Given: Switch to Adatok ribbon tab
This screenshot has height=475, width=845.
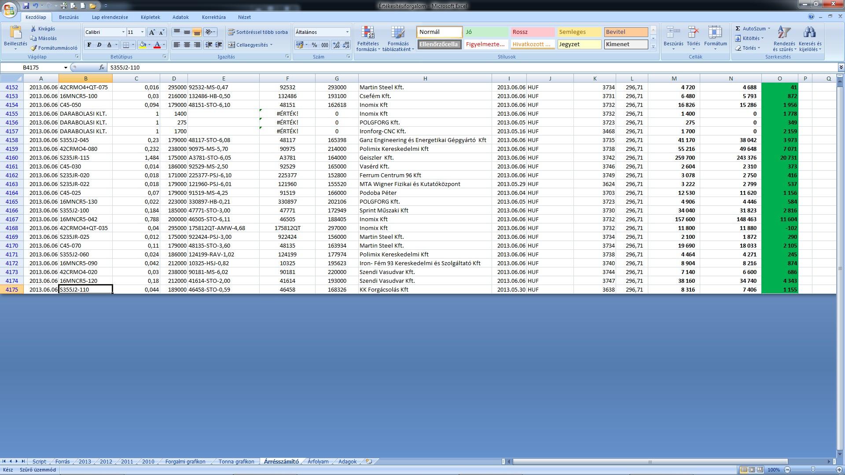Looking at the screenshot, I should [x=180, y=17].
